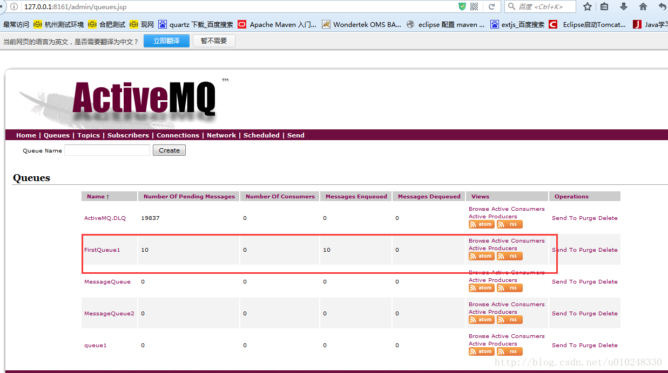Screen dimensions: 668x373
Task: Open the Home menu item
Action: 26,135
